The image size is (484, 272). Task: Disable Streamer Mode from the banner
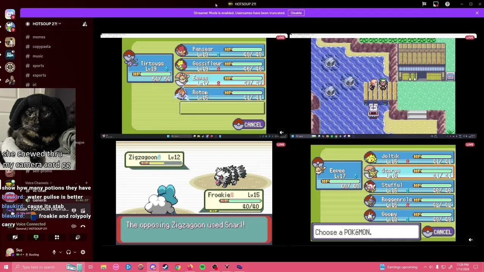[296, 13]
